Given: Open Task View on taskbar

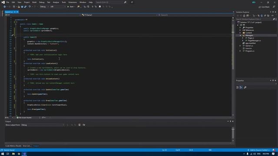Looking at the screenshot, I should point(8,154).
